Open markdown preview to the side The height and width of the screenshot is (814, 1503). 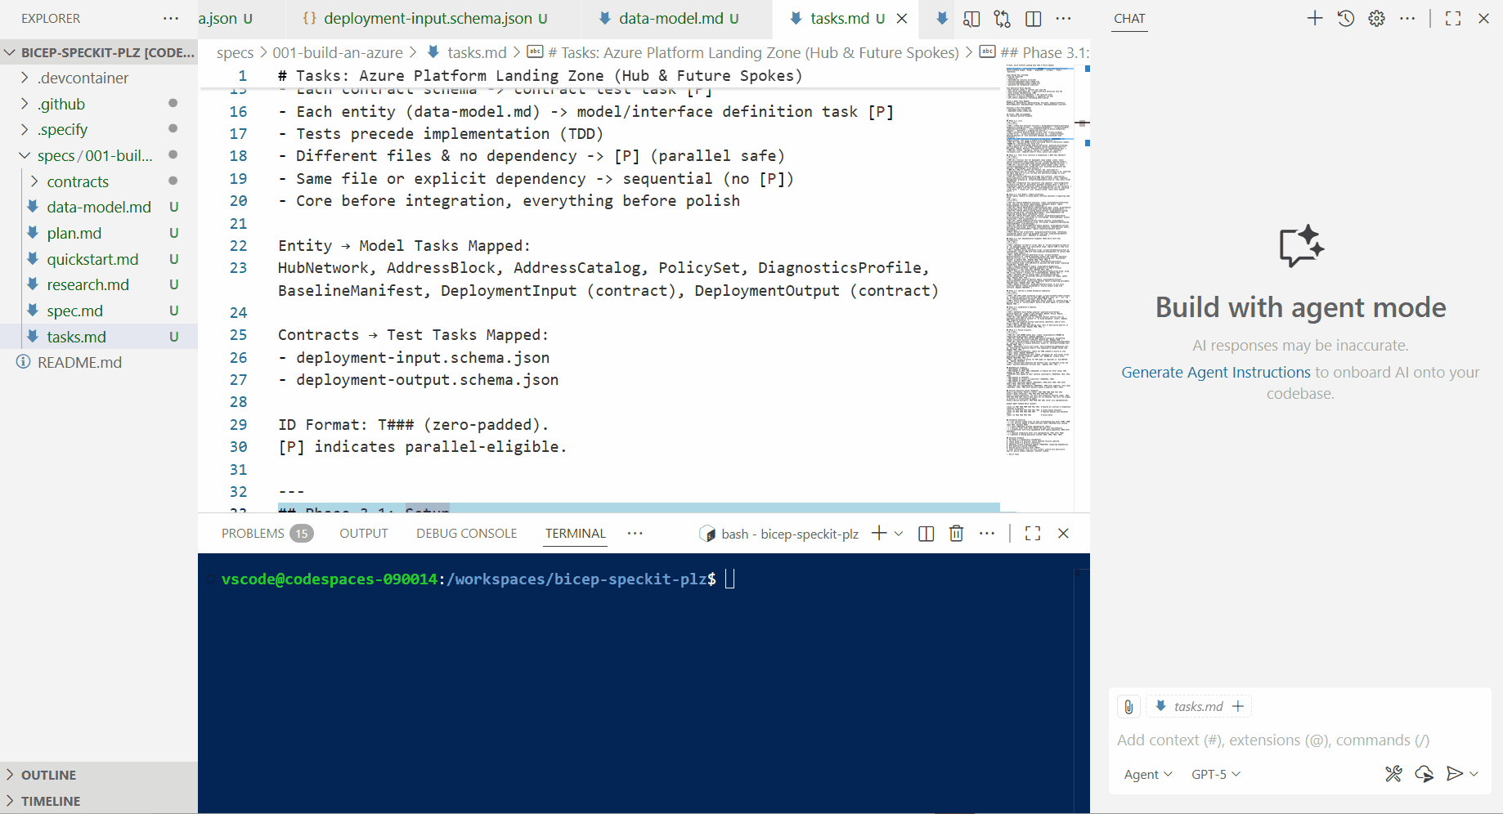click(971, 19)
